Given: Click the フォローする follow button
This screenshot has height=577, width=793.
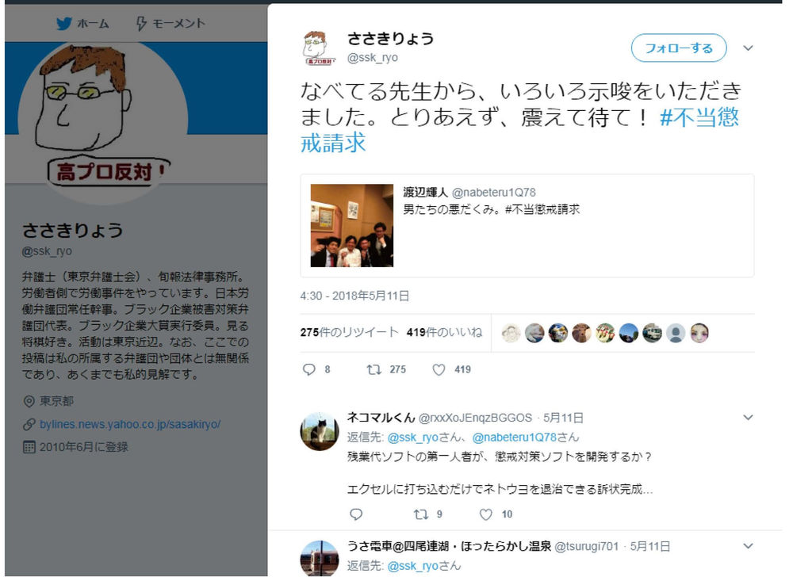Looking at the screenshot, I should coord(679,48).
